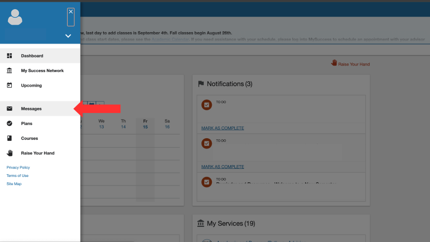Mark the second to-do notification complete
430x242 pixels.
223,167
